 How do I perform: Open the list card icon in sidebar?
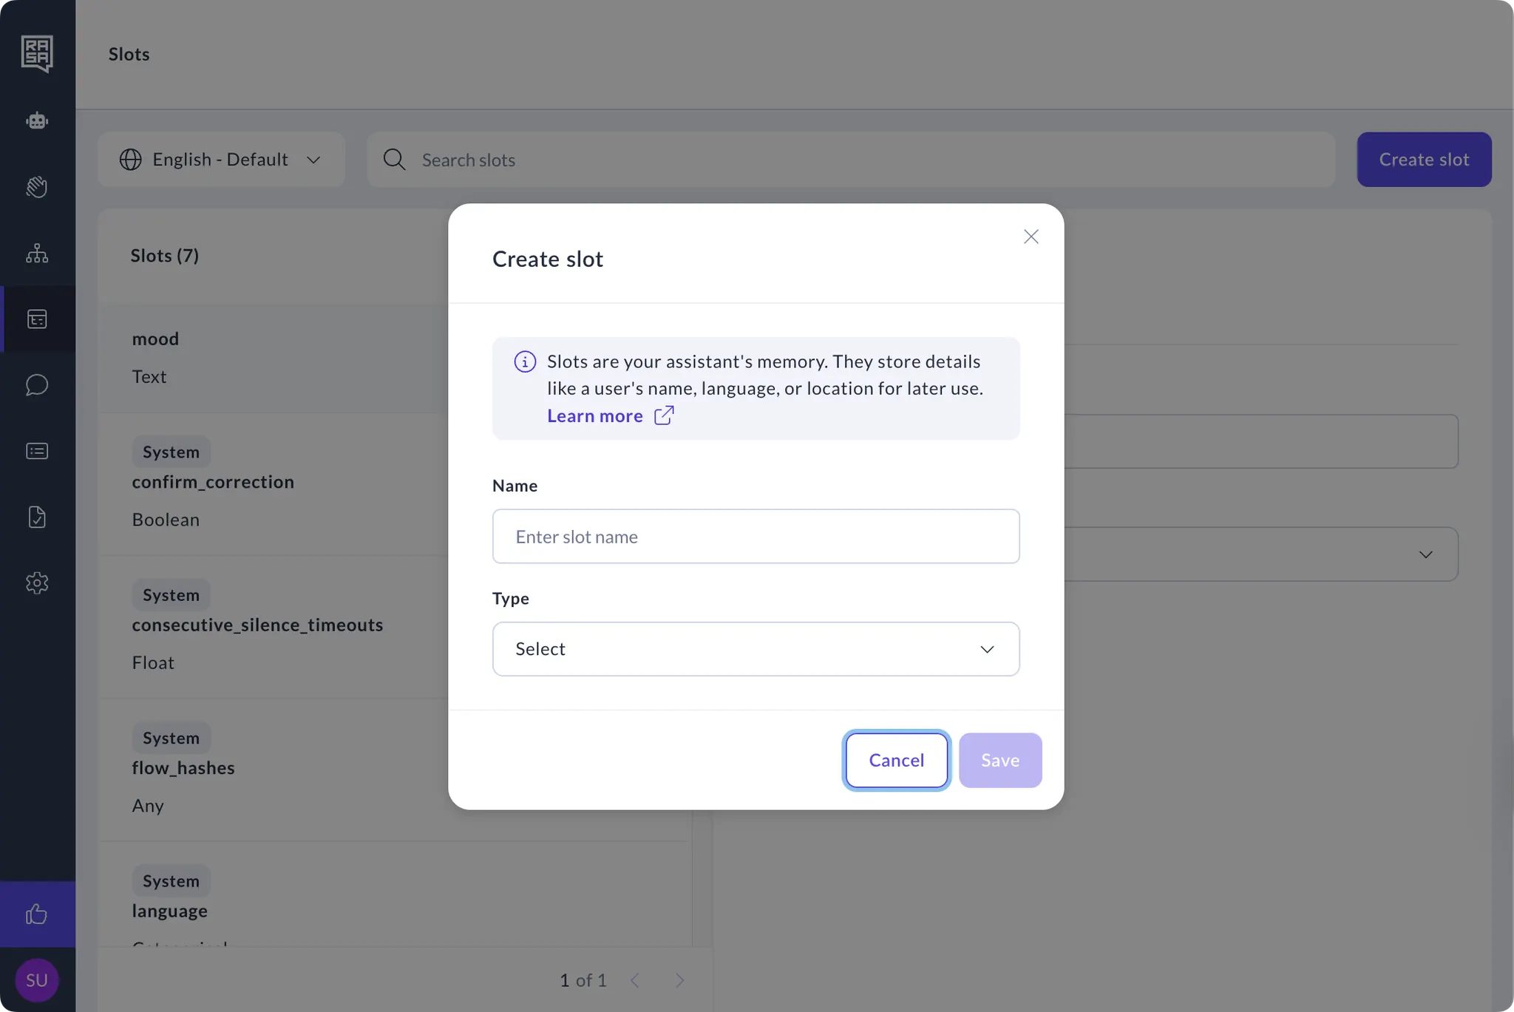point(37,451)
